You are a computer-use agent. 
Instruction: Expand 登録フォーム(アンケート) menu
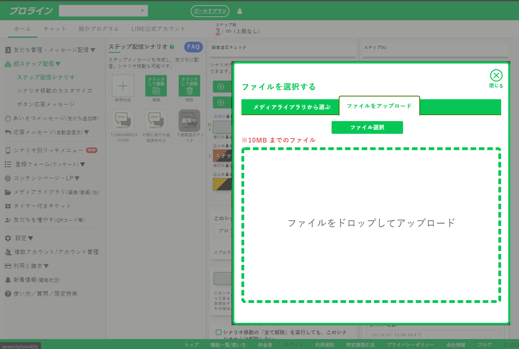pyautogui.click(x=45, y=164)
